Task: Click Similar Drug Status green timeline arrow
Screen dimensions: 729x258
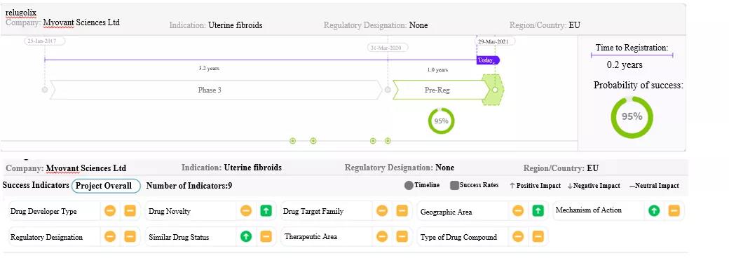Action: pos(246,236)
